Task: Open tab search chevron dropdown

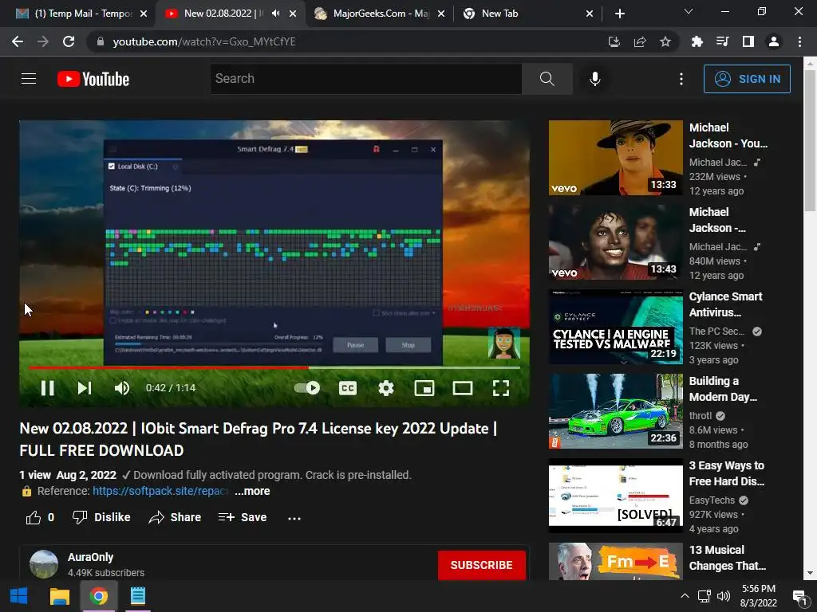Action: [689, 11]
